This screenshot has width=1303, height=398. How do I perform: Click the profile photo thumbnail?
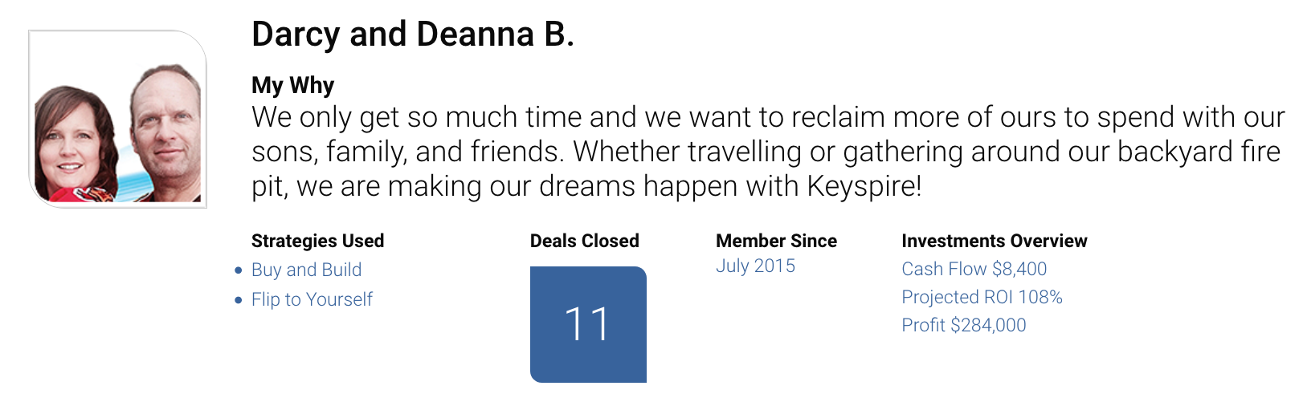point(118,119)
